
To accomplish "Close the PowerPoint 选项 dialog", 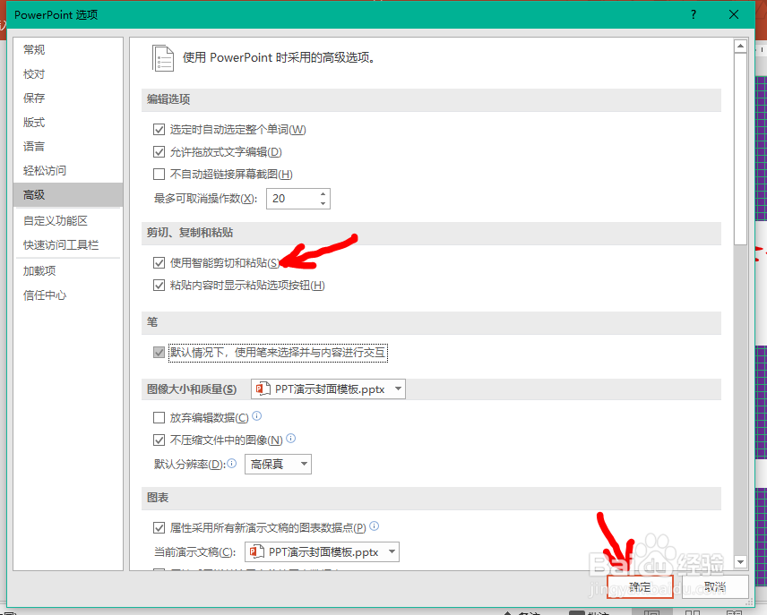I will [x=734, y=14].
